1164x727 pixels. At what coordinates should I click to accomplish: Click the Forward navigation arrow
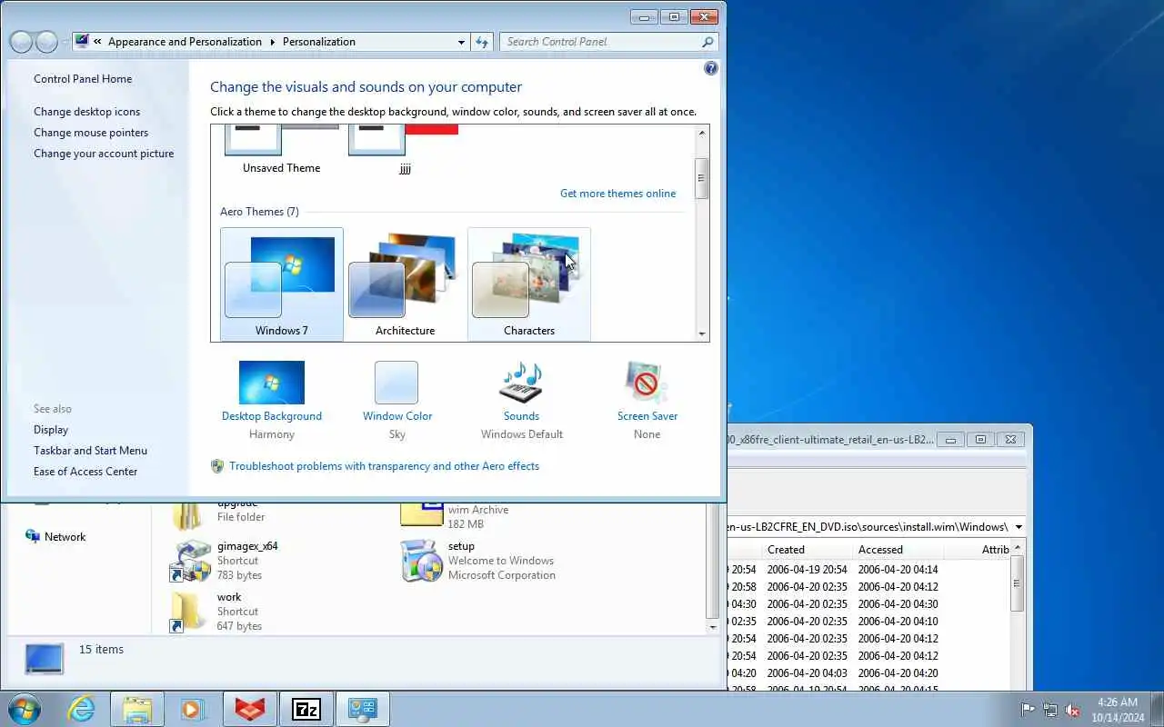(46, 42)
